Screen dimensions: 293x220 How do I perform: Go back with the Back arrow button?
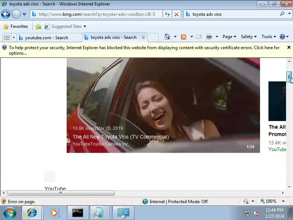click(5, 14)
